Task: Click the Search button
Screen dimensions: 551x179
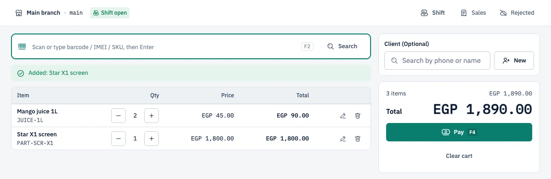Action: coord(342,46)
